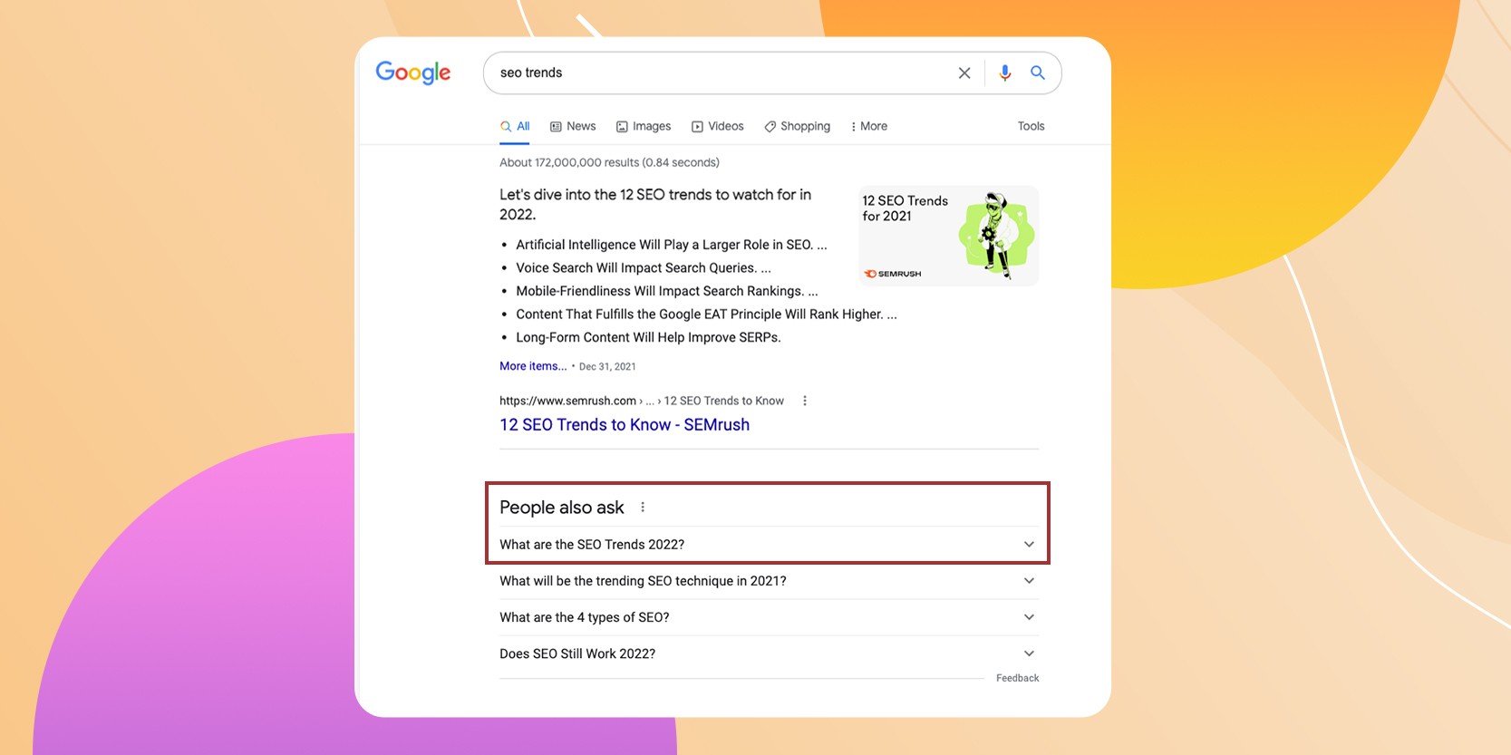Open '12 SEO Trends to Know - SEMrush' result
1511x755 pixels.
tap(625, 425)
